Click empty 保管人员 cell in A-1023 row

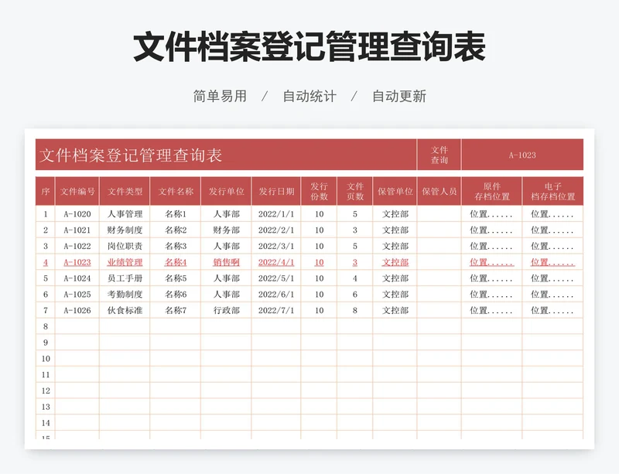[x=439, y=262]
